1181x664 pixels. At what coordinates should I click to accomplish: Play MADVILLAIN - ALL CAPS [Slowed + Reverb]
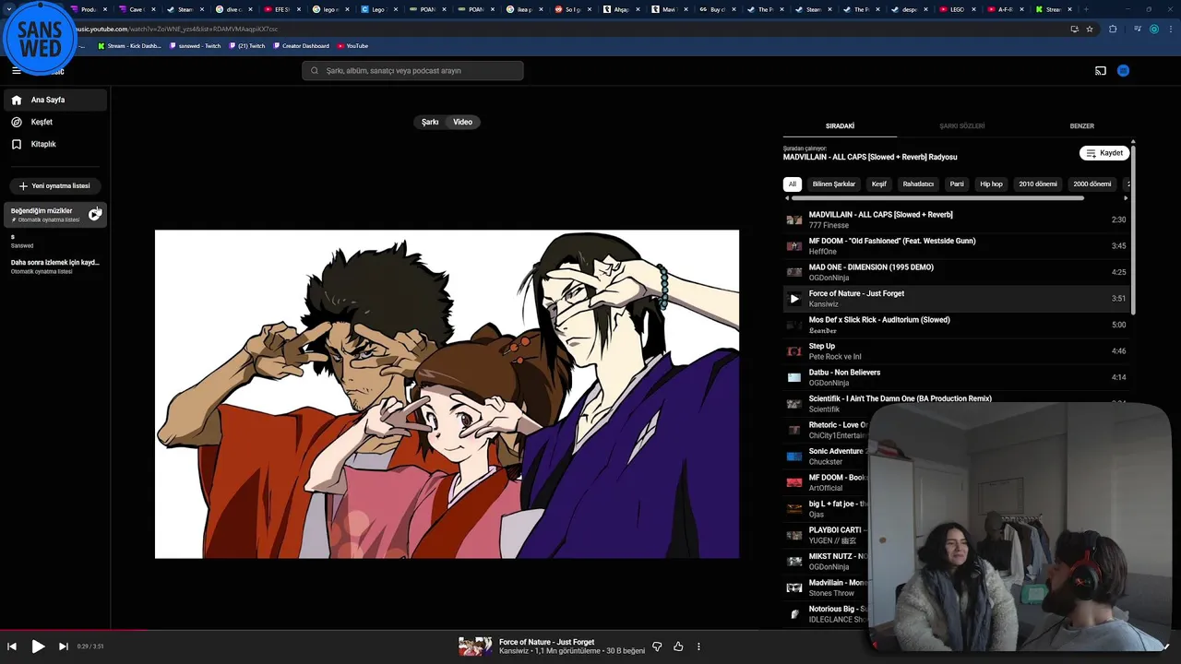[956, 219]
